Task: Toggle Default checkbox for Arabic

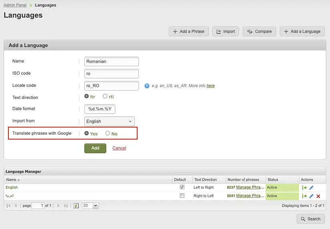Action: tap(182, 196)
